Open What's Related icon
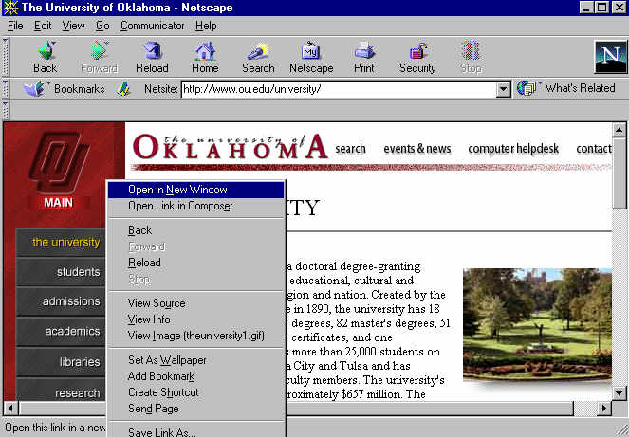Image resolution: width=629 pixels, height=437 pixels. coord(527,88)
